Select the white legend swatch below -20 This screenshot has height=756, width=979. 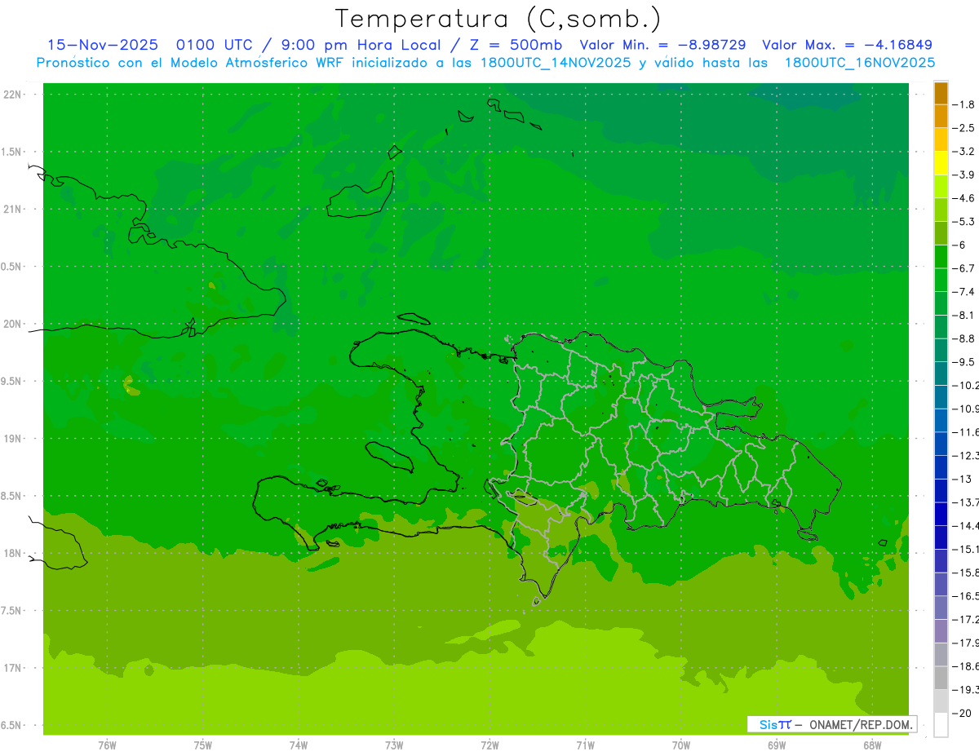point(941,724)
